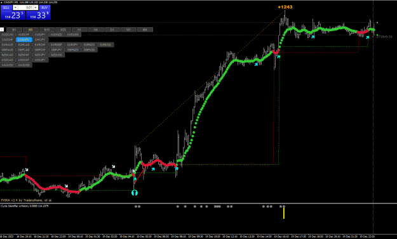Load the XAGUSD silver symbol
The width and height of the screenshot is (397, 239).
pos(24,65)
